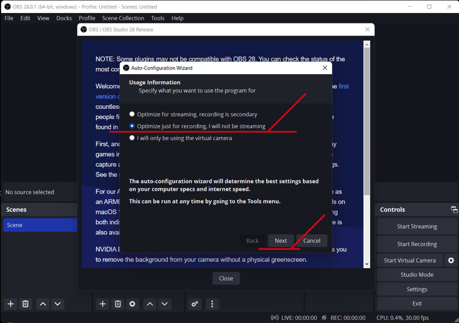Open the File menu
Image resolution: width=459 pixels, height=323 pixels.
tap(9, 18)
